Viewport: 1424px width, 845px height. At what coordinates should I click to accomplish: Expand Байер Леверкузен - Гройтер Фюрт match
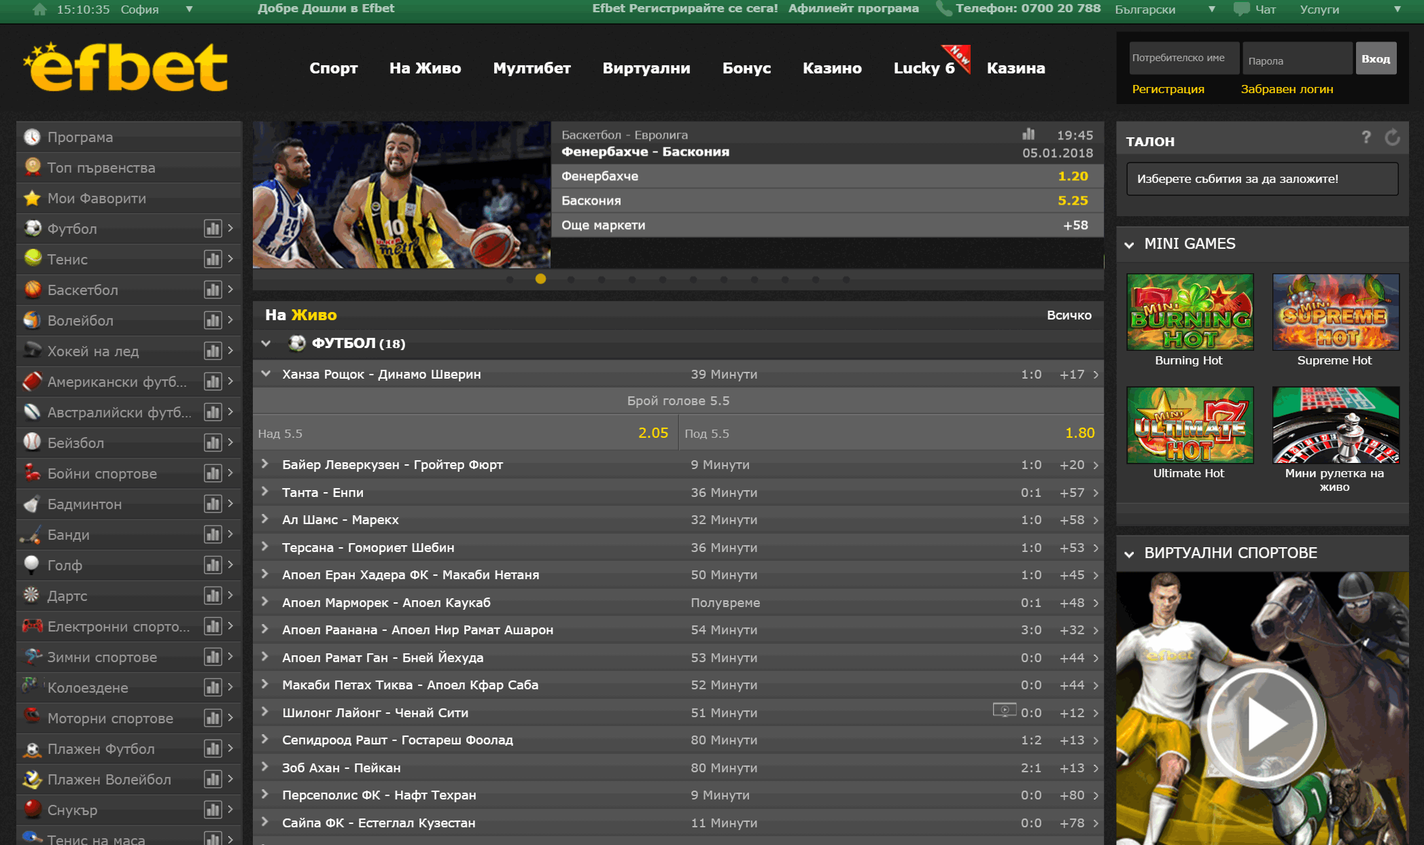pyautogui.click(x=265, y=464)
